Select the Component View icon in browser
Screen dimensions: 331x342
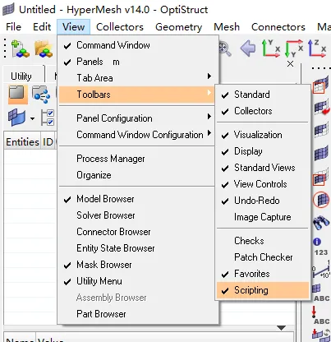pos(41,95)
